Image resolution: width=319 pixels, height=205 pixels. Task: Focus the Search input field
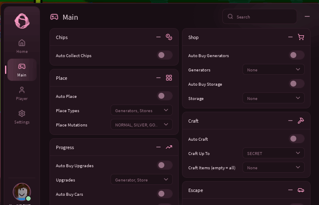(260, 16)
